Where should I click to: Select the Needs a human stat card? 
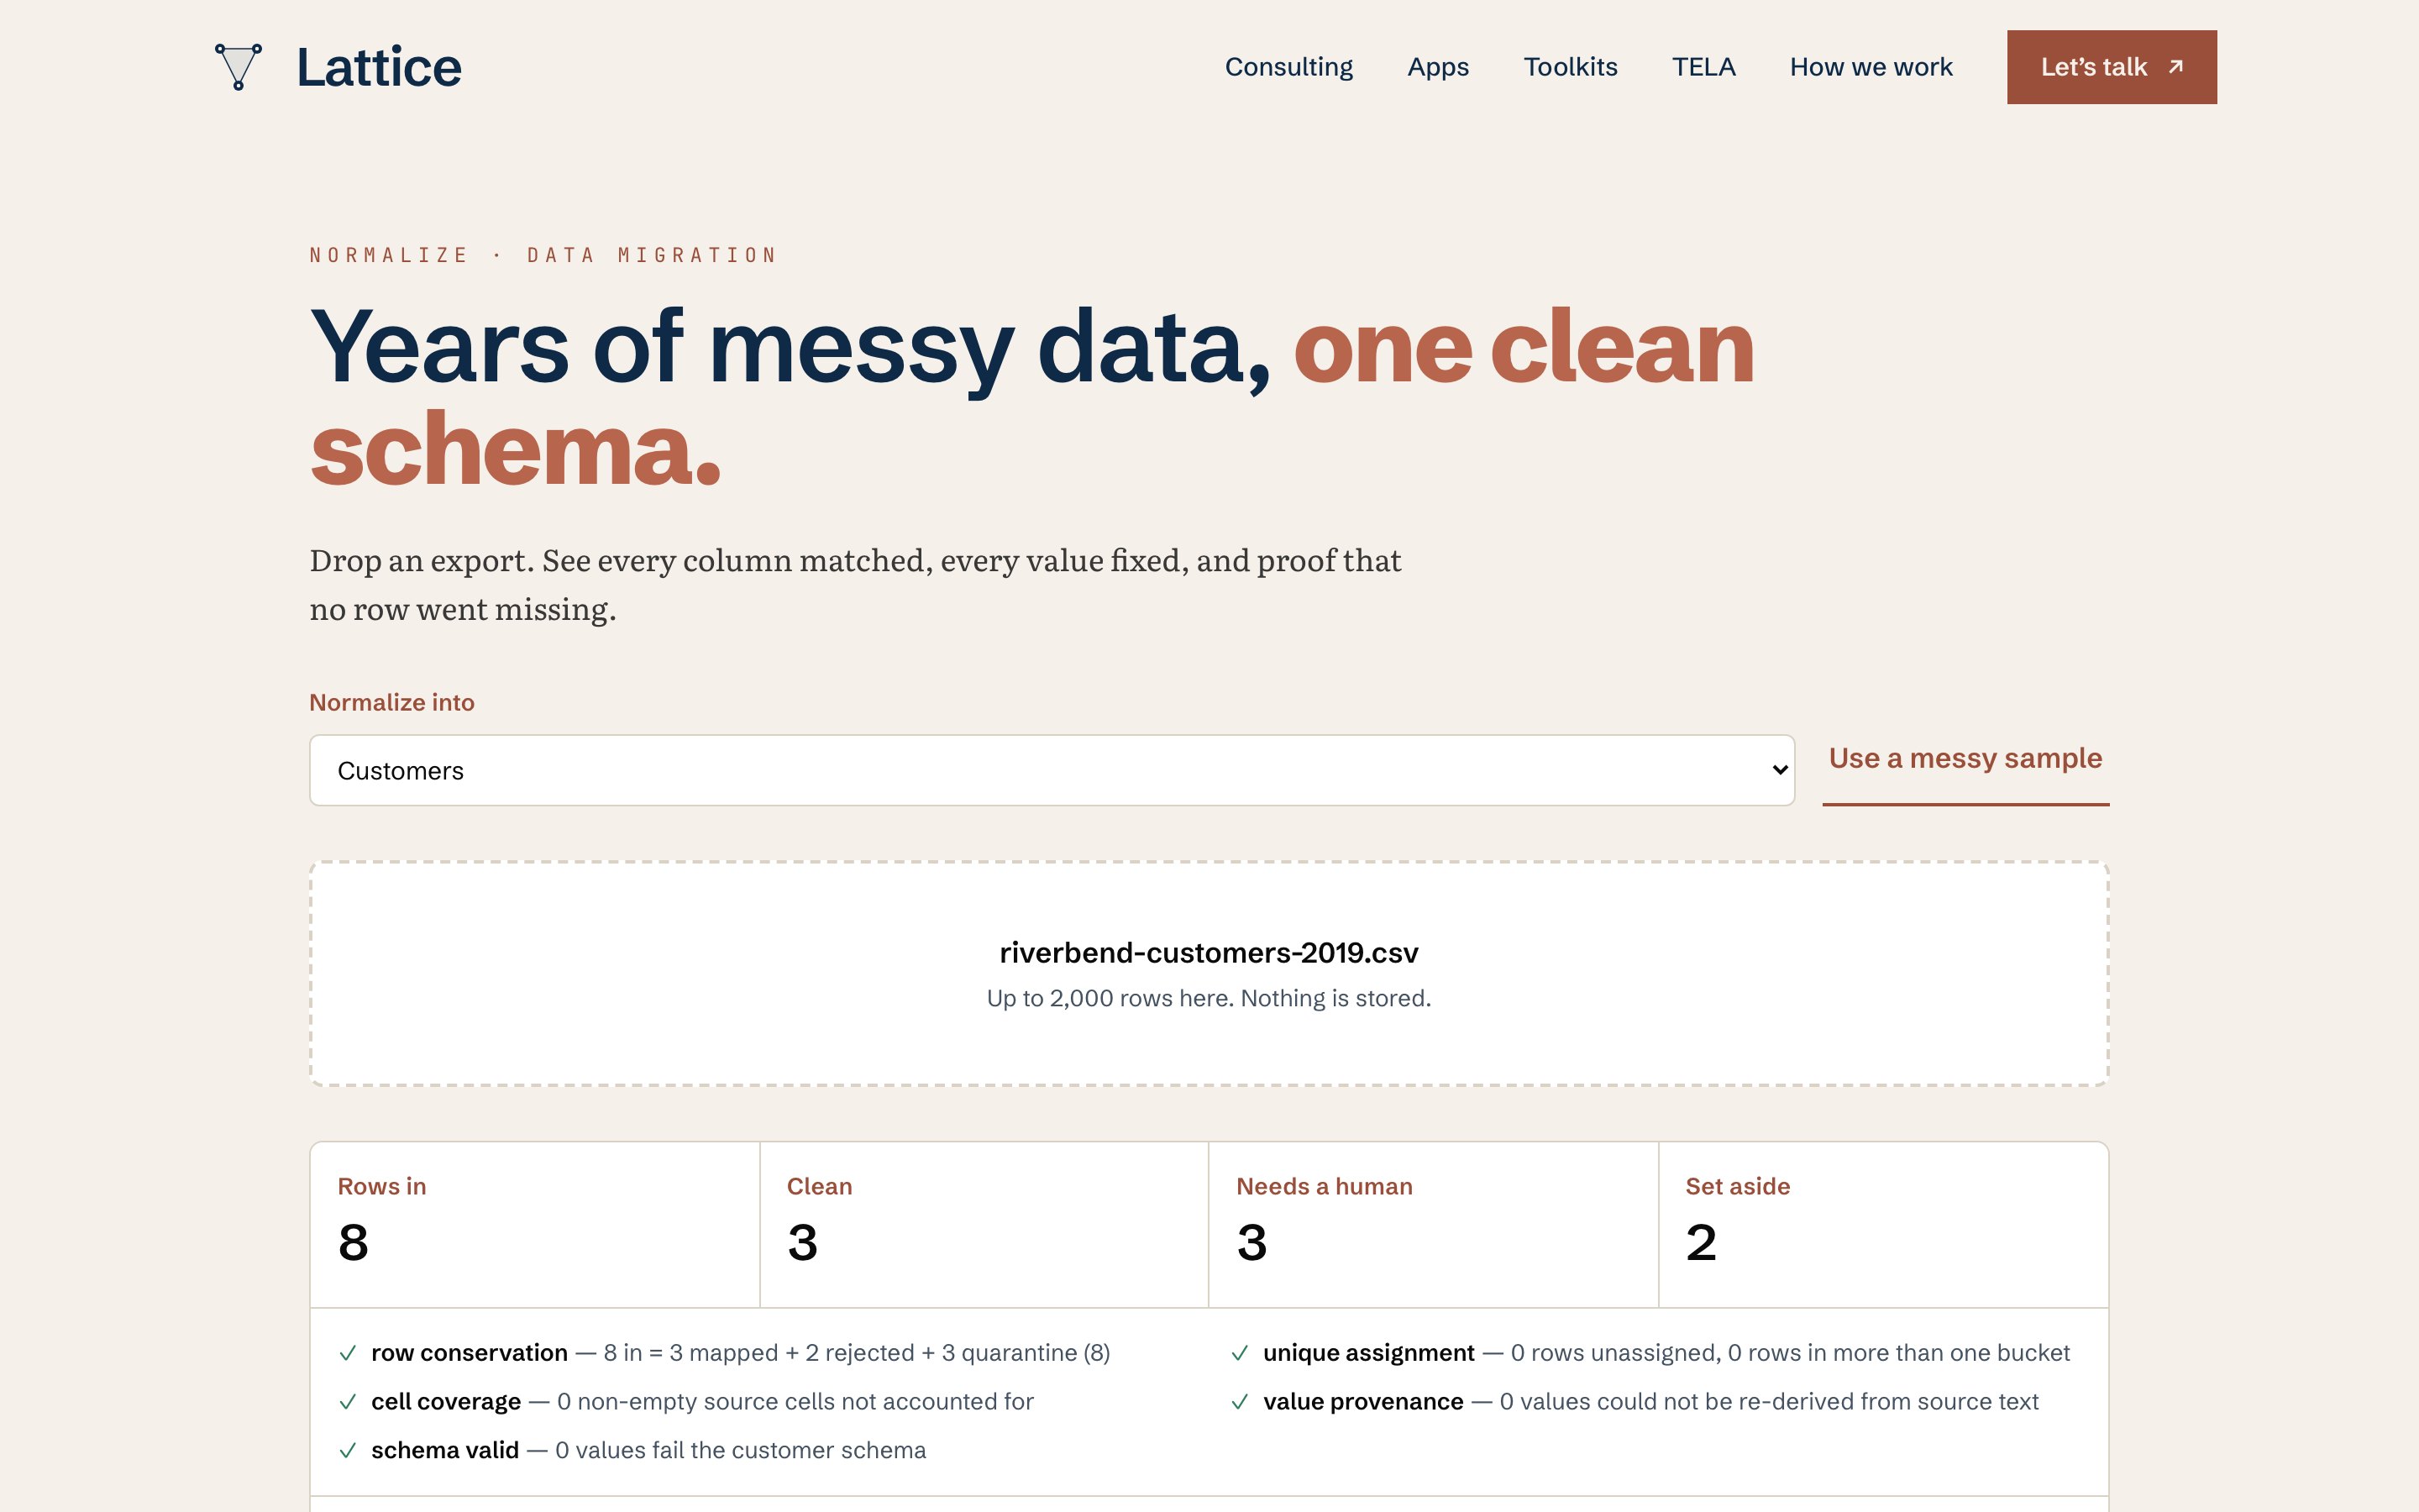(1432, 1224)
